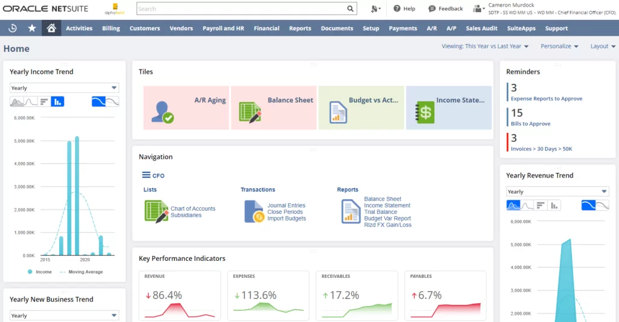619x322 pixels.
Task: Click the CFO hamburger menu icon
Action: click(x=146, y=175)
